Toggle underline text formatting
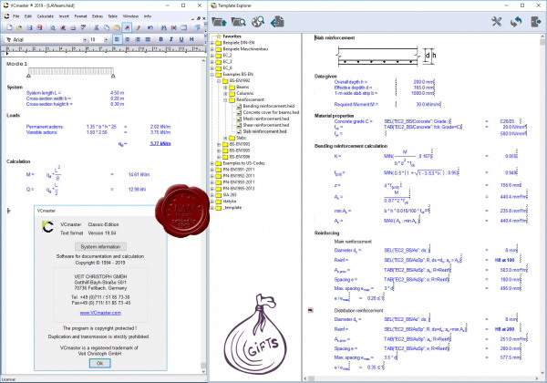Image resolution: width=547 pixels, height=383 pixels. (x=181, y=39)
